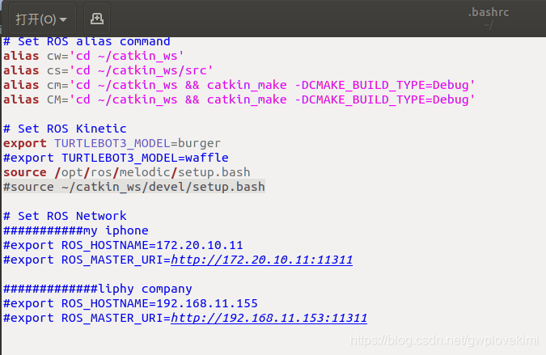Click the source /opt/ros/melodic/setup.bash line

point(127,172)
